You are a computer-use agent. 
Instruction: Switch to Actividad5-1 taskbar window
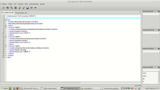(90, 88)
